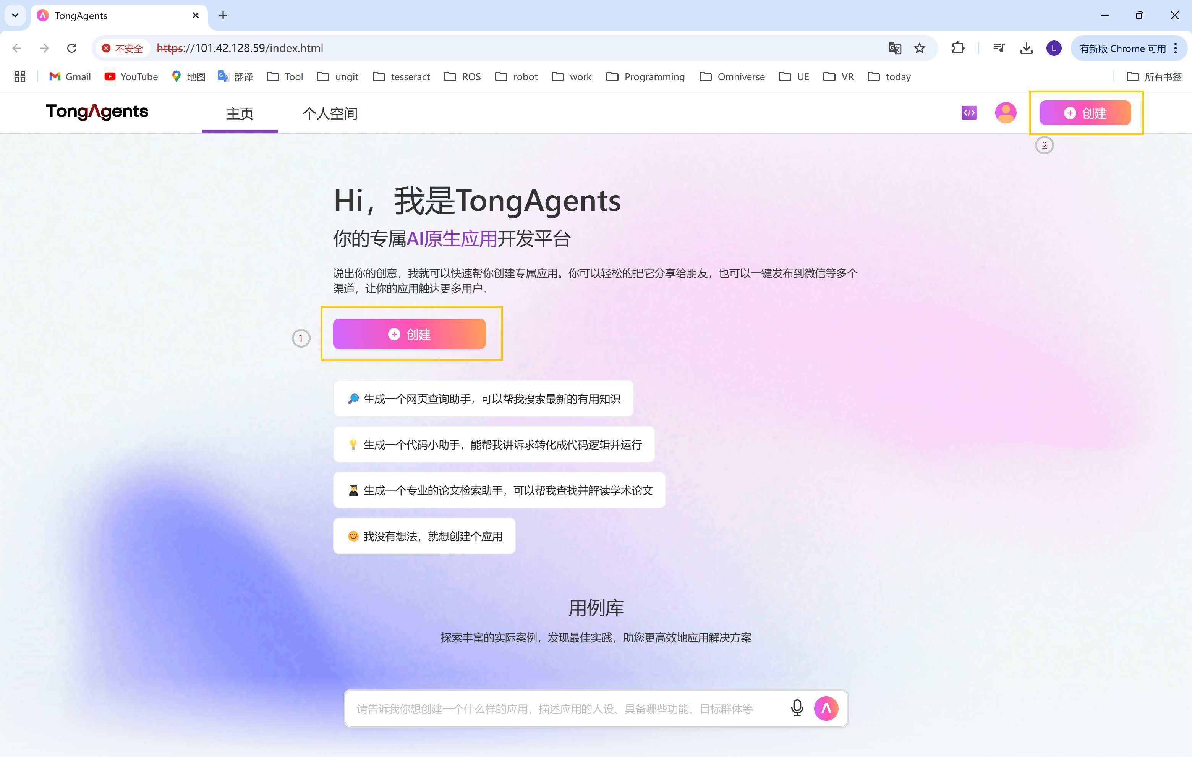Select the 网页查询助手 suggestion chip

point(483,398)
